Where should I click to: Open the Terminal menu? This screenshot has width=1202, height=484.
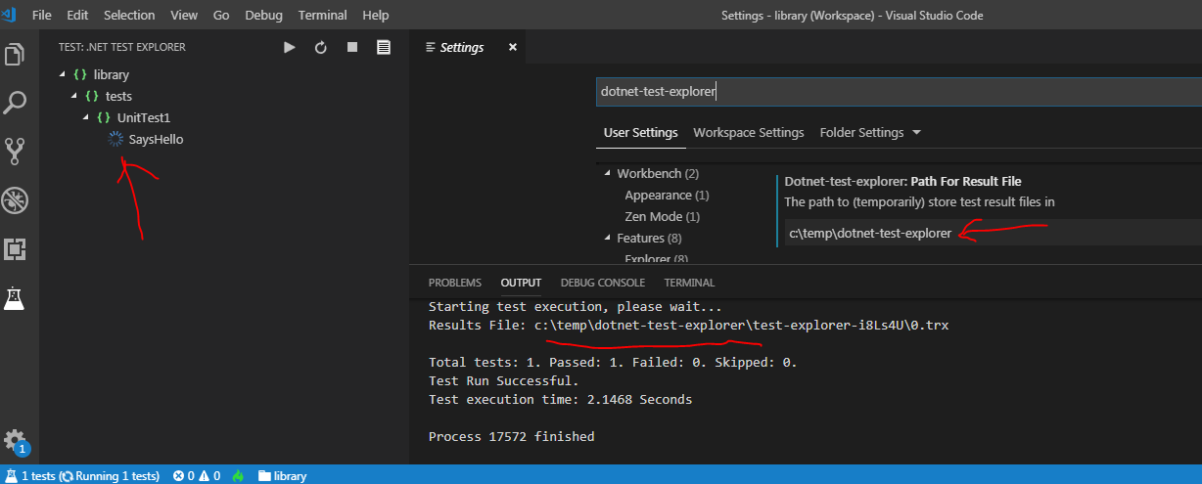323,16
